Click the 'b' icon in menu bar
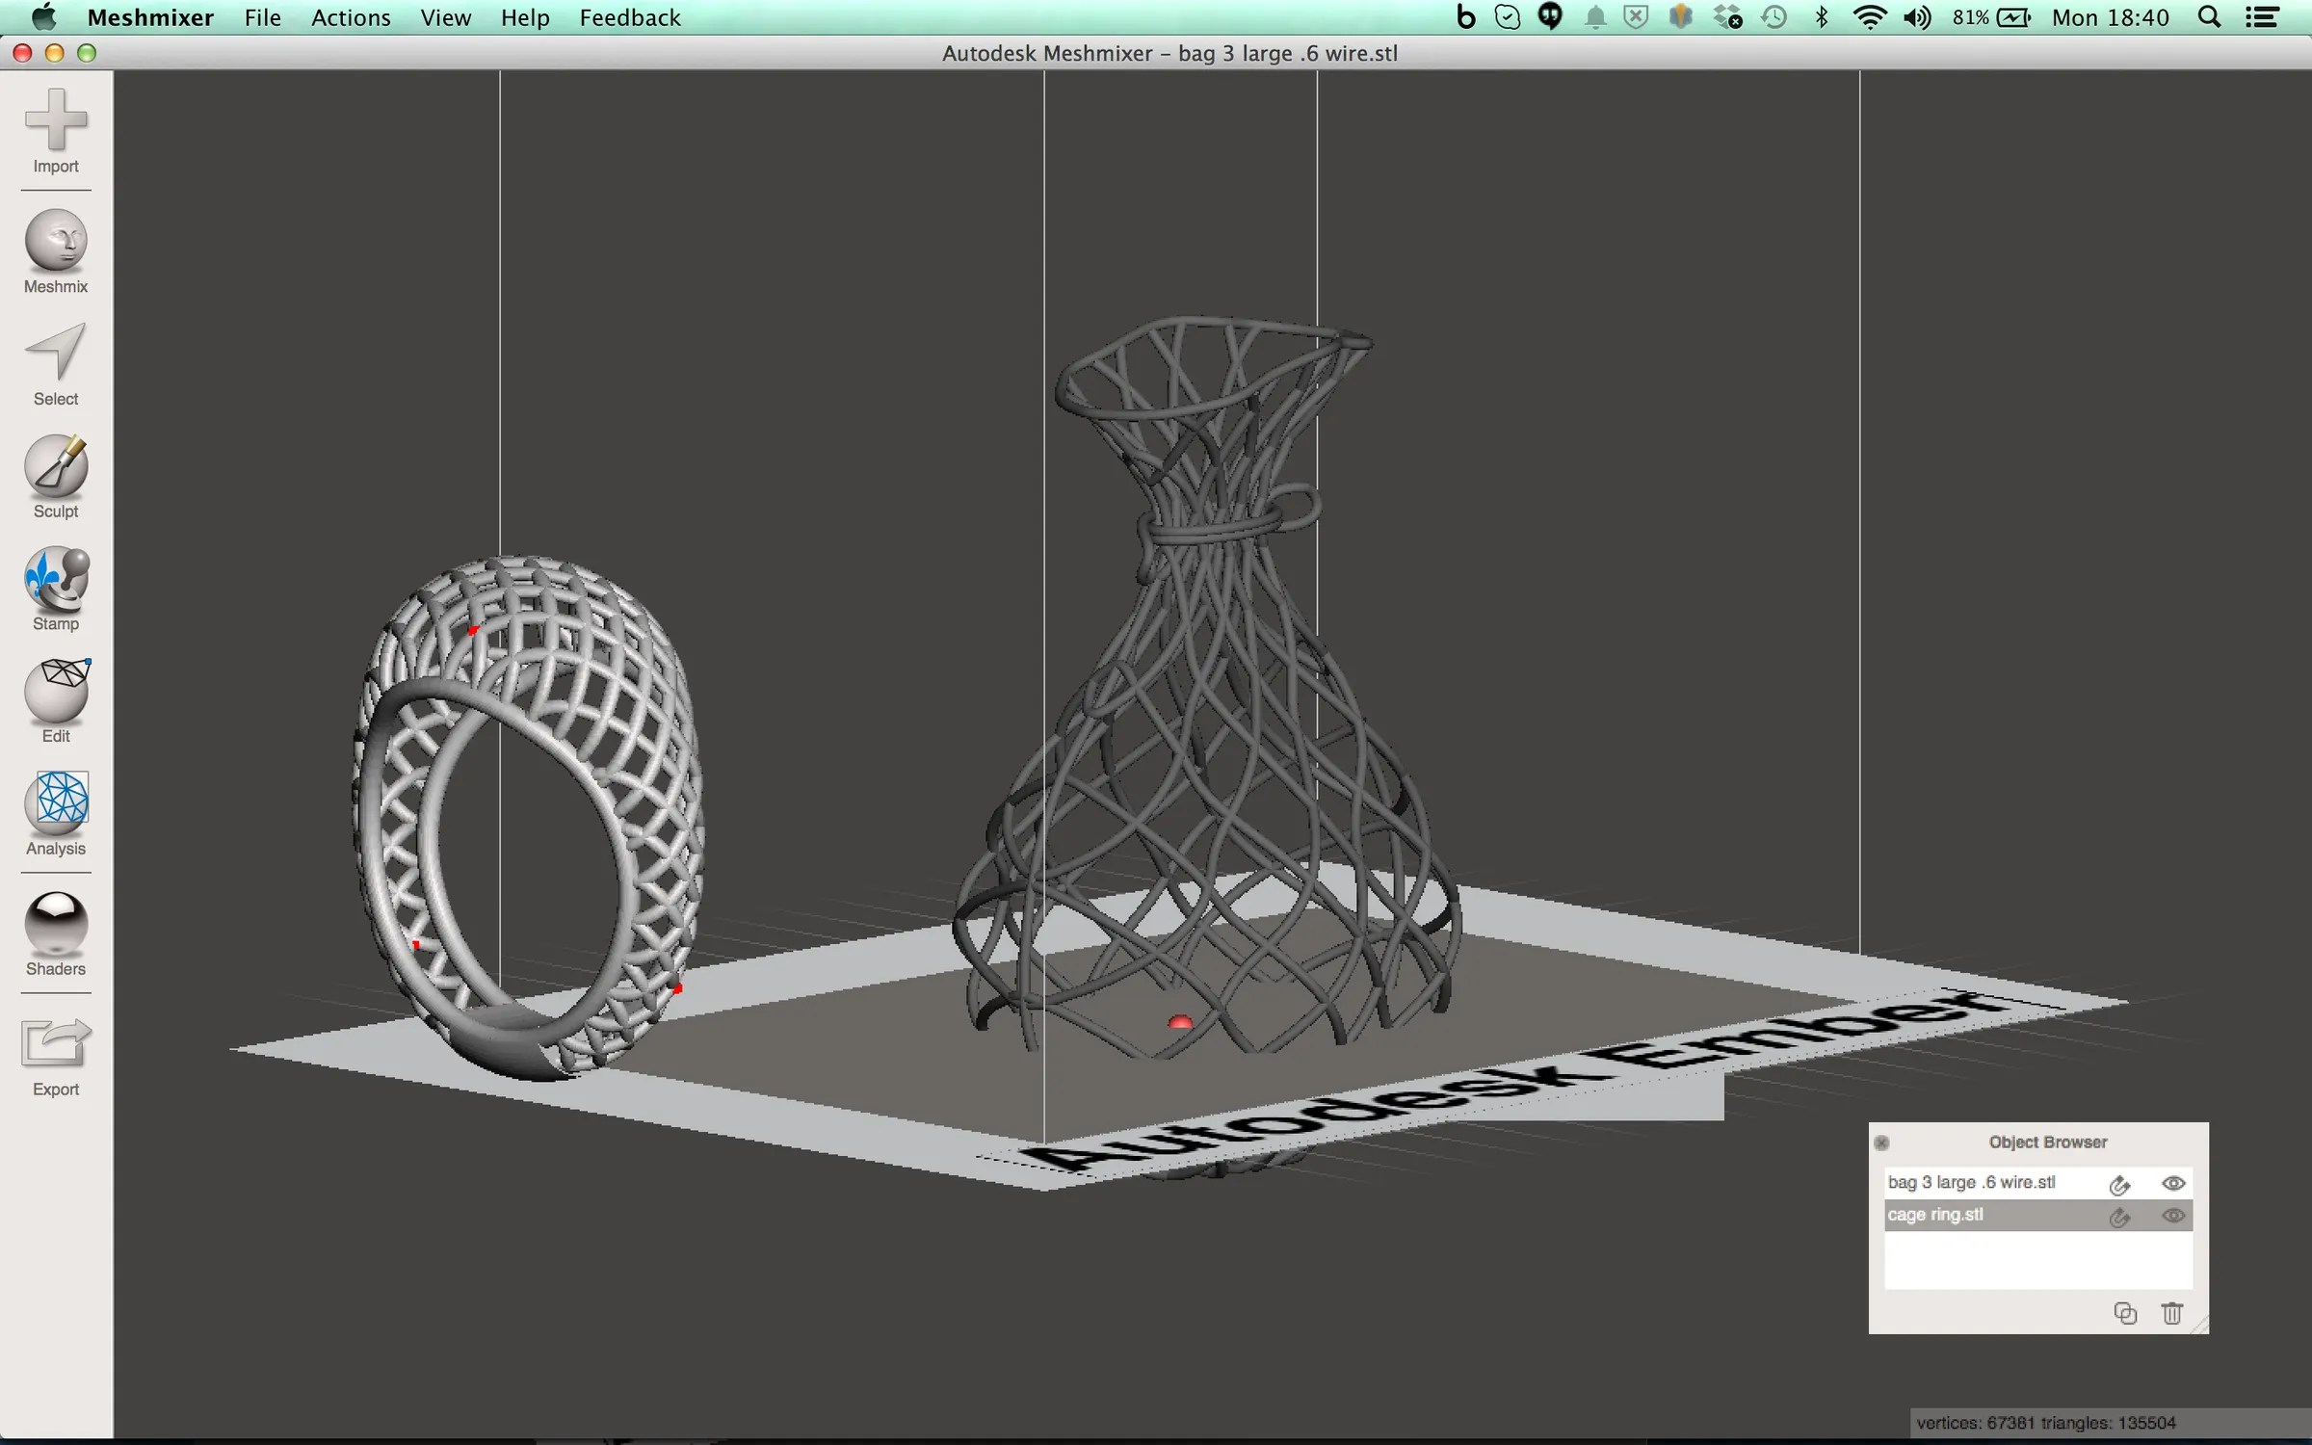2312x1445 pixels. [1465, 17]
